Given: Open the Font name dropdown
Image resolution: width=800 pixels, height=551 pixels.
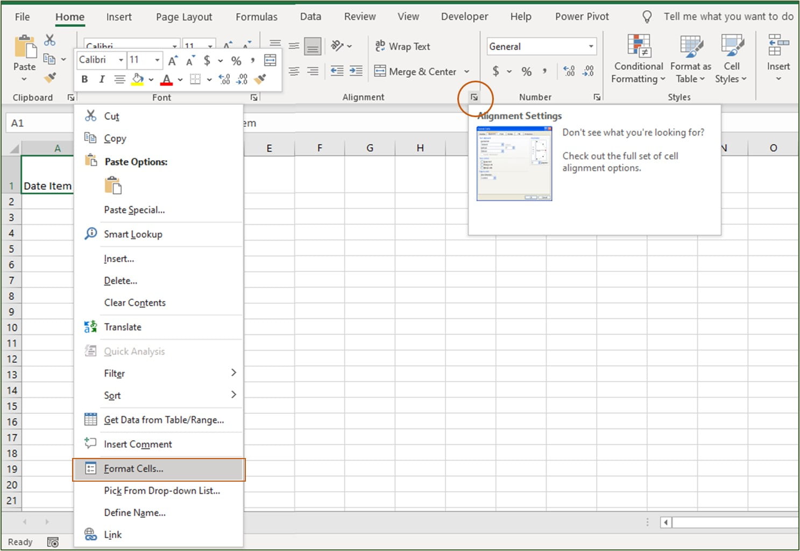Looking at the screenshot, I should tap(121, 60).
